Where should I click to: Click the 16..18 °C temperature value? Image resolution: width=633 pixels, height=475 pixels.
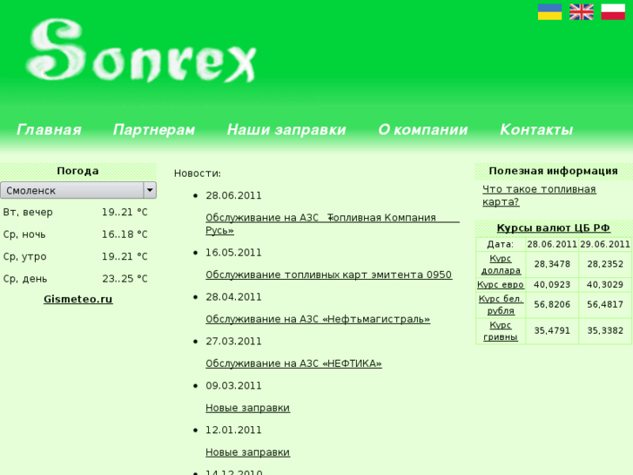point(125,234)
